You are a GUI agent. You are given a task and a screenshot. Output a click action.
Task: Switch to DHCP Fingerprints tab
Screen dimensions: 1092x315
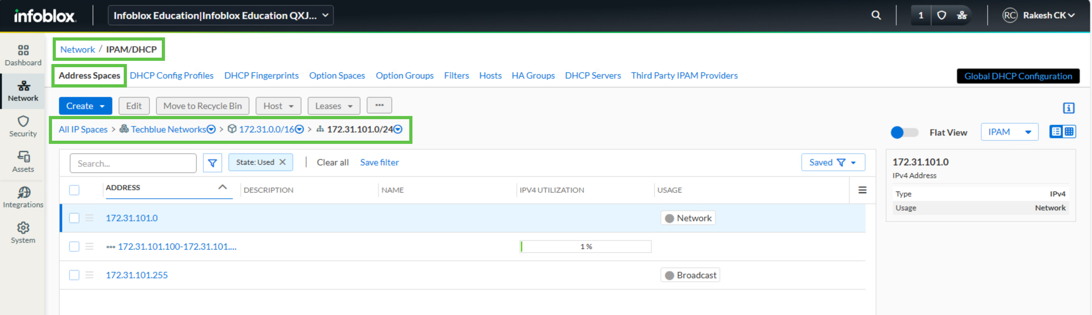(x=261, y=75)
